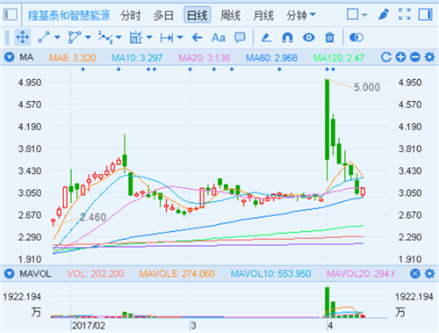Viewport: 439px width, 333px height.
Task: Click the 2017/02 date axis label
Action: tap(89, 325)
